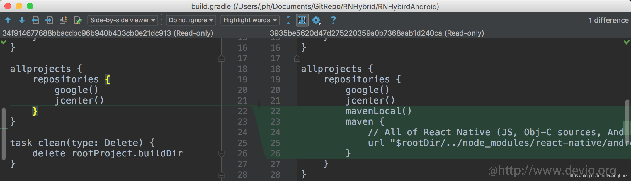This screenshot has height=181, width=631.
Task: Toggle collapse unchanged fragments
Action: [x=288, y=20]
